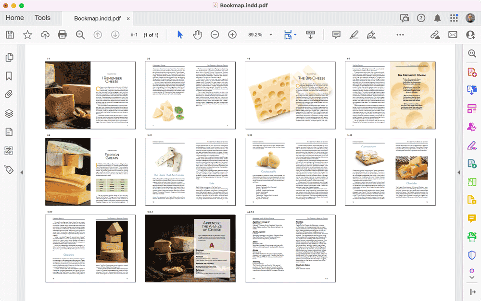Click Create PDF tool icon
The image size is (481, 301).
(472, 72)
